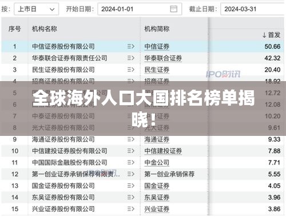Open the 华泰联合证券 link
Image resolution: width=286 pixels, height=217 pixels.
[163, 58]
